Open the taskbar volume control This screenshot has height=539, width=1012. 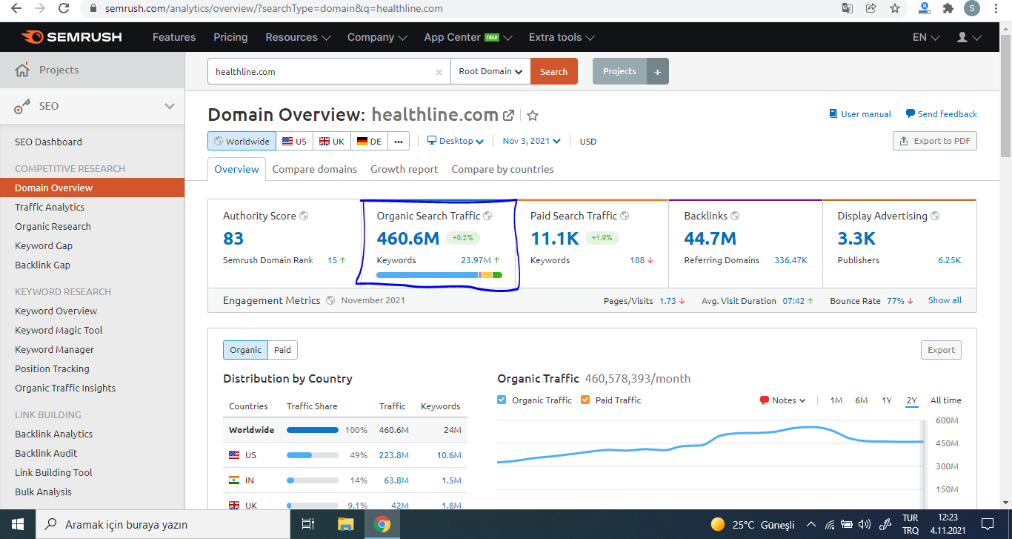coord(865,524)
